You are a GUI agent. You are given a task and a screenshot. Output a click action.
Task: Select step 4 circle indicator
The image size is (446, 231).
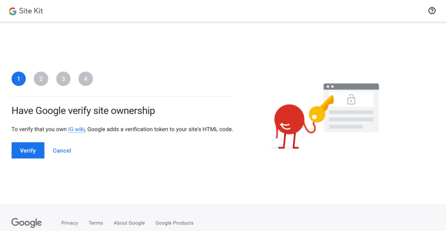coord(86,79)
